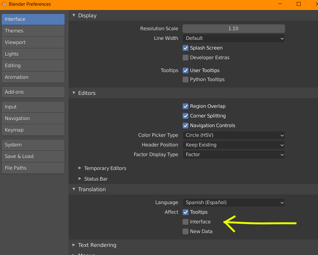Open the Header Position dropdown
This screenshot has height=255, width=318.
(233, 145)
